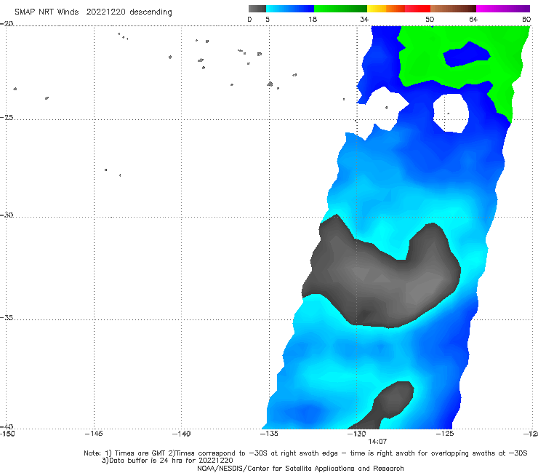The image size is (538, 473).
Task: Click the red segment of the color bar
Action: [x=417, y=9]
